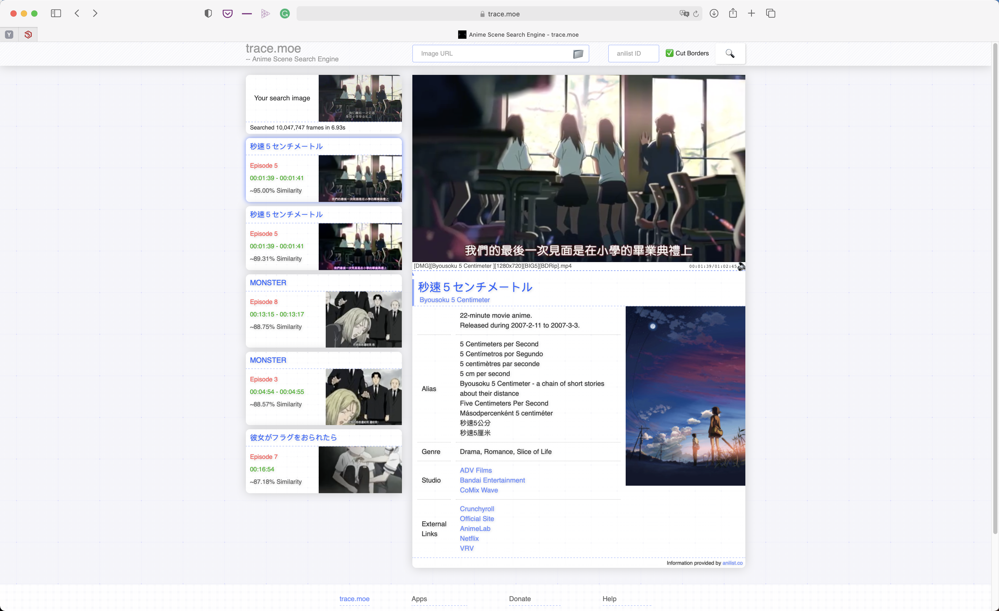Viewport: 999px width, 611px height.
Task: Select the MONSTER Episode 8 result
Action: pos(324,311)
